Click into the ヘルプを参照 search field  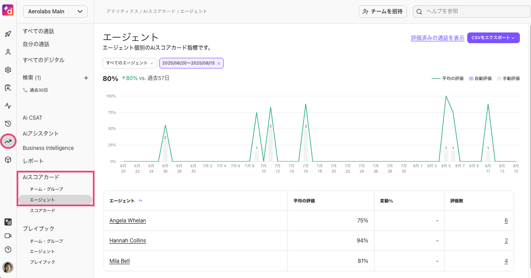(x=472, y=12)
